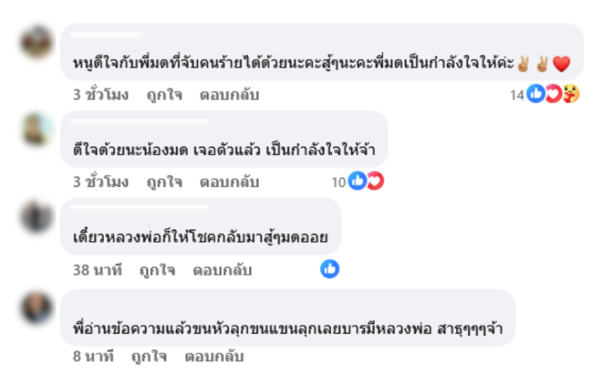
Task: Click the blue like reaction beside count 14
Action: point(536,94)
